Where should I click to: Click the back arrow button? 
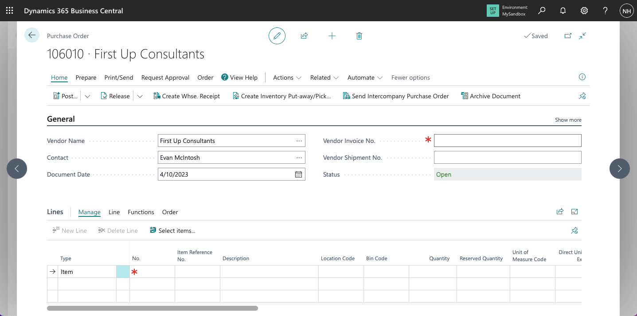[32, 35]
